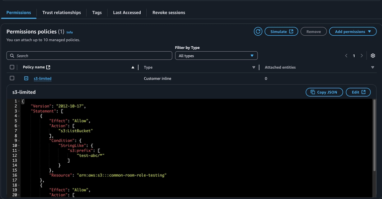Open the Trust relationships tab
Image resolution: width=382 pixels, height=199 pixels.
click(62, 12)
